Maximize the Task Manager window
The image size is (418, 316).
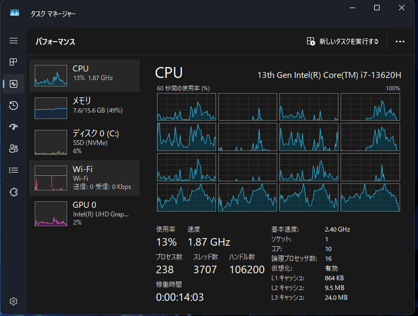pos(377,8)
